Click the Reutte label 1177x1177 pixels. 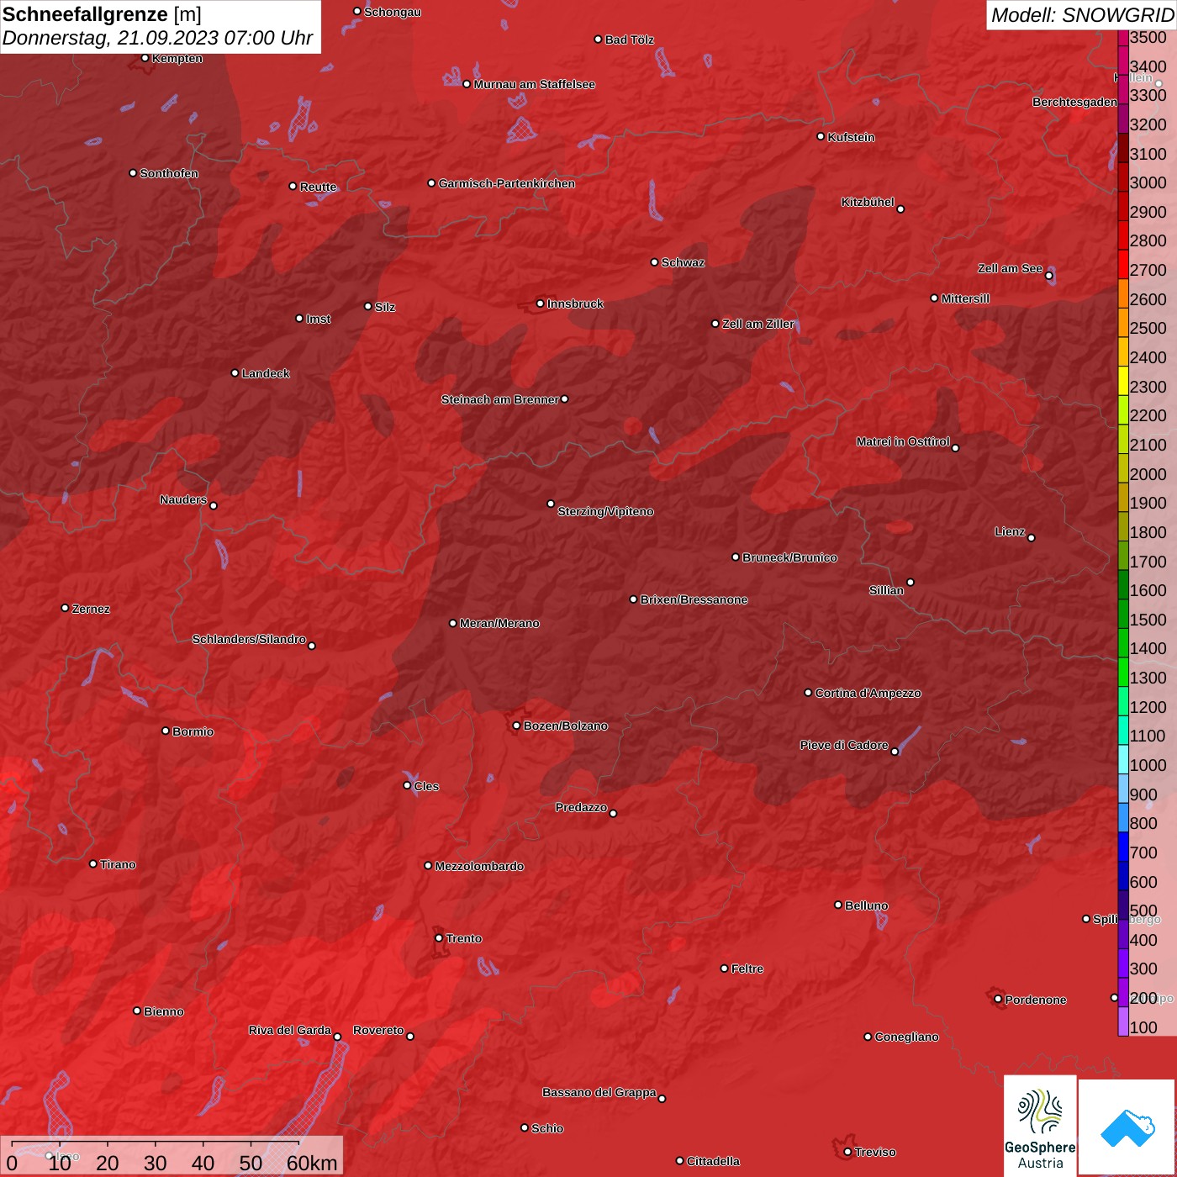pos(318,187)
